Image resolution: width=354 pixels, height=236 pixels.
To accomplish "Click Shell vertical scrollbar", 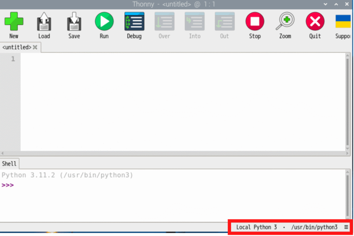I will (x=347, y=195).
